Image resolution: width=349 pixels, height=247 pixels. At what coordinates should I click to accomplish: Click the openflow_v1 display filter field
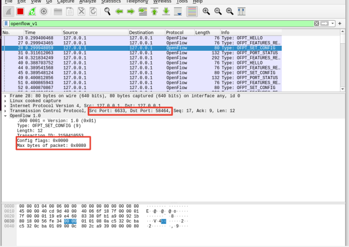(x=161, y=24)
